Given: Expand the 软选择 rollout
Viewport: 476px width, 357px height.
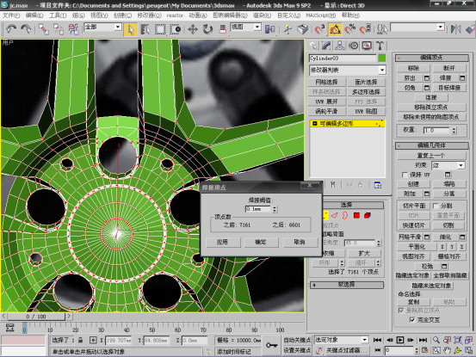Looking at the screenshot, I should pyautogui.click(x=347, y=285).
